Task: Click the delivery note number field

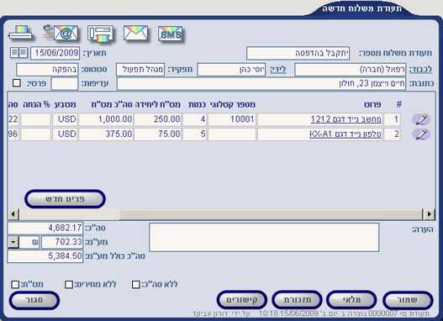Action: (298, 53)
